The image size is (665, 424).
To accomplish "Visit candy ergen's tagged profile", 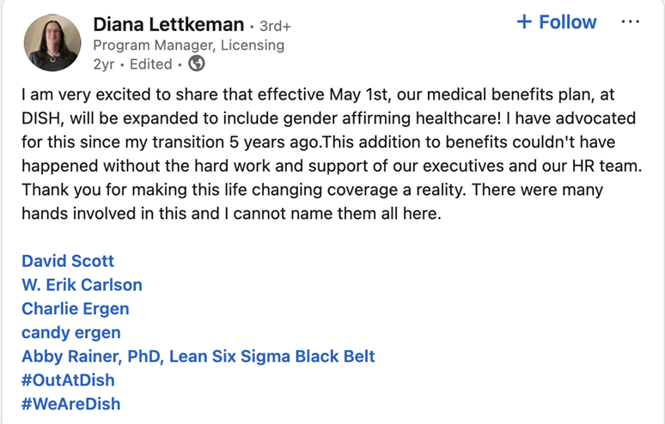I will point(70,332).
